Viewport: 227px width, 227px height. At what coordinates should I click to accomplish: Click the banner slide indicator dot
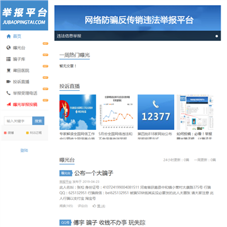pyautogui.click(x=216, y=36)
